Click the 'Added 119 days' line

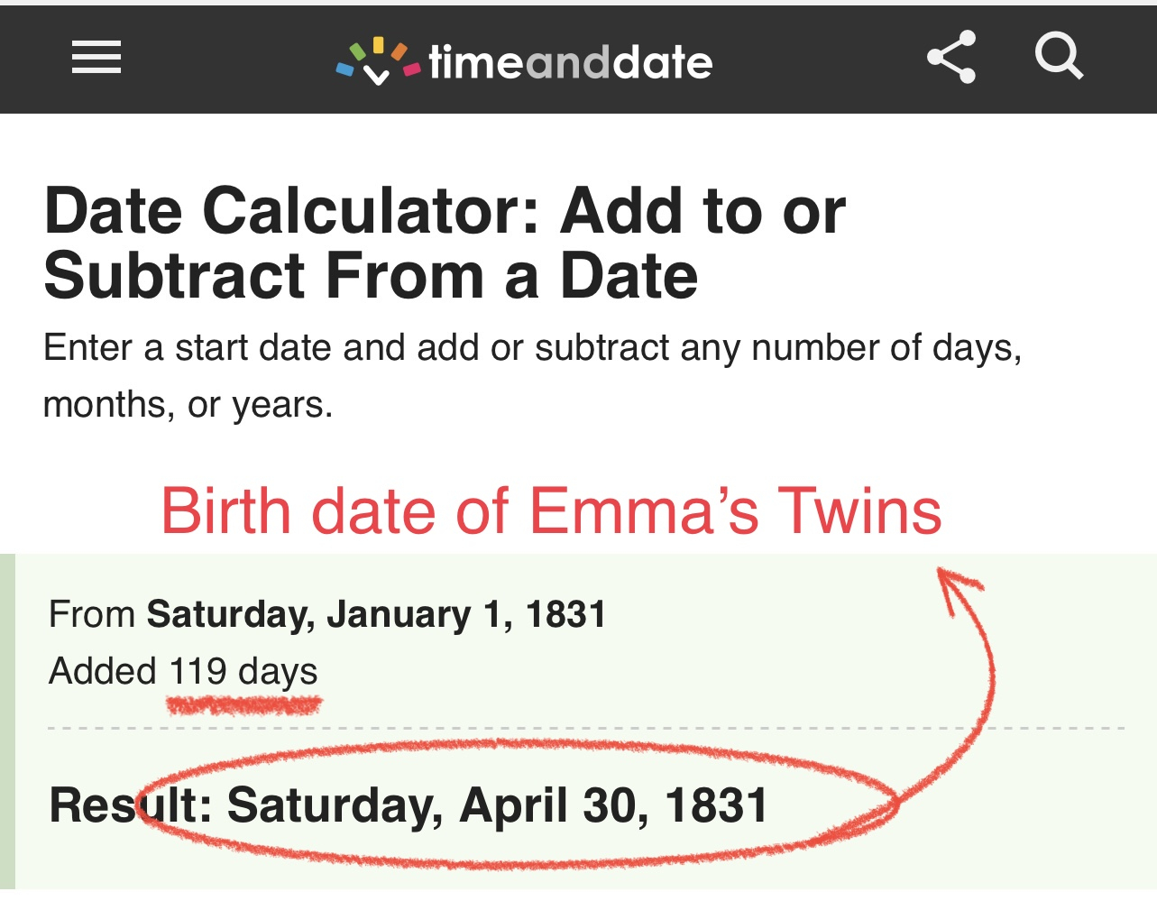[183, 672]
